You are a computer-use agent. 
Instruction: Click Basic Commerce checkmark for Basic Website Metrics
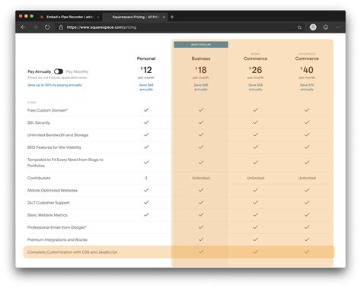[x=255, y=215]
